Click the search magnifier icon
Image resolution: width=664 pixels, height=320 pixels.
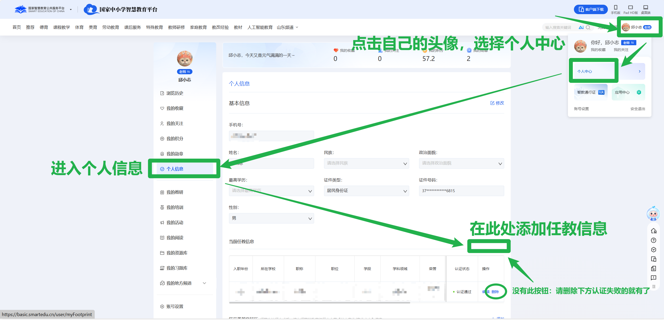588,27
